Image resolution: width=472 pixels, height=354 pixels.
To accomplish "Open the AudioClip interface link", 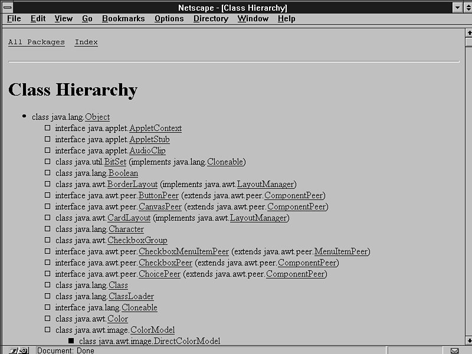I will (147, 151).
